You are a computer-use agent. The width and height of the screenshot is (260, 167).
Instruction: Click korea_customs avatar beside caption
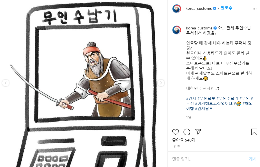point(177,30)
